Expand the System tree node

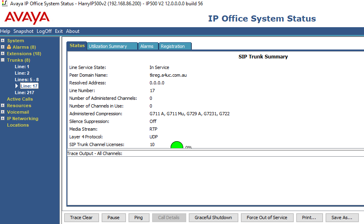[2, 41]
